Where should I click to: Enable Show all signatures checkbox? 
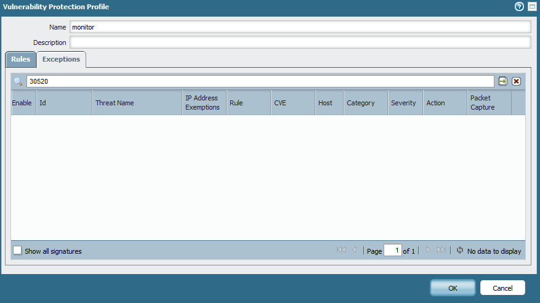[x=17, y=250]
